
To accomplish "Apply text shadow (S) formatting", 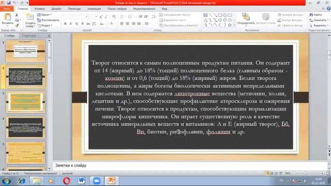I will tap(82, 24).
